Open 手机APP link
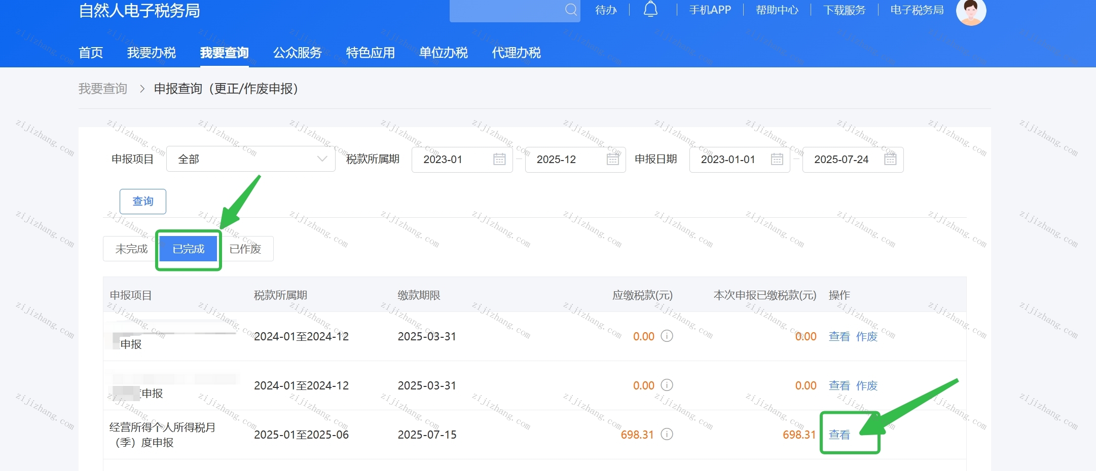The image size is (1096, 471). (x=710, y=10)
